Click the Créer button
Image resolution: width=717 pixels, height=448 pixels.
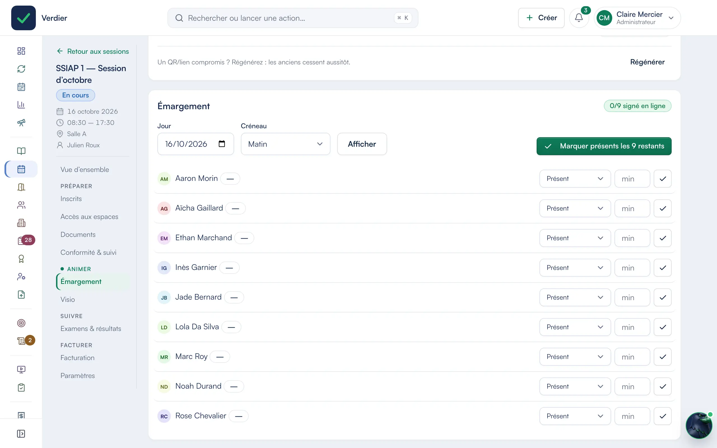[x=541, y=18]
